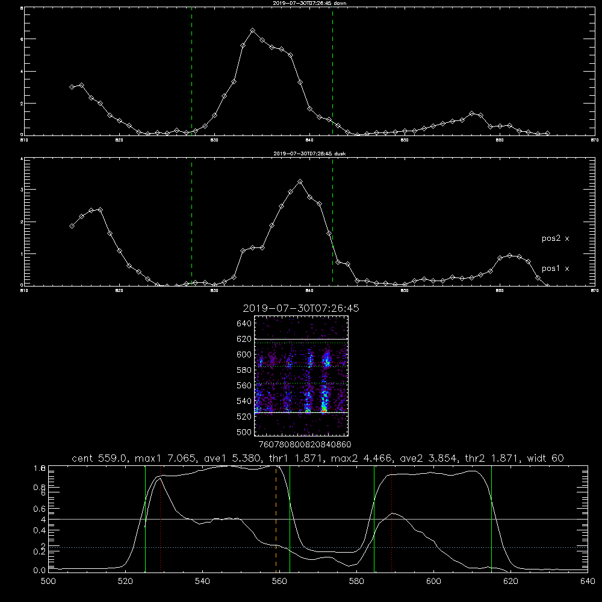Click the left green dashed line in dawn plot

(191, 72)
